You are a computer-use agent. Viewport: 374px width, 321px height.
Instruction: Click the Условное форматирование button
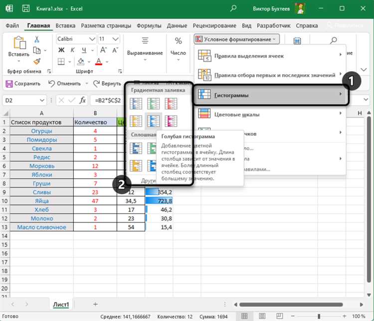(x=236, y=39)
